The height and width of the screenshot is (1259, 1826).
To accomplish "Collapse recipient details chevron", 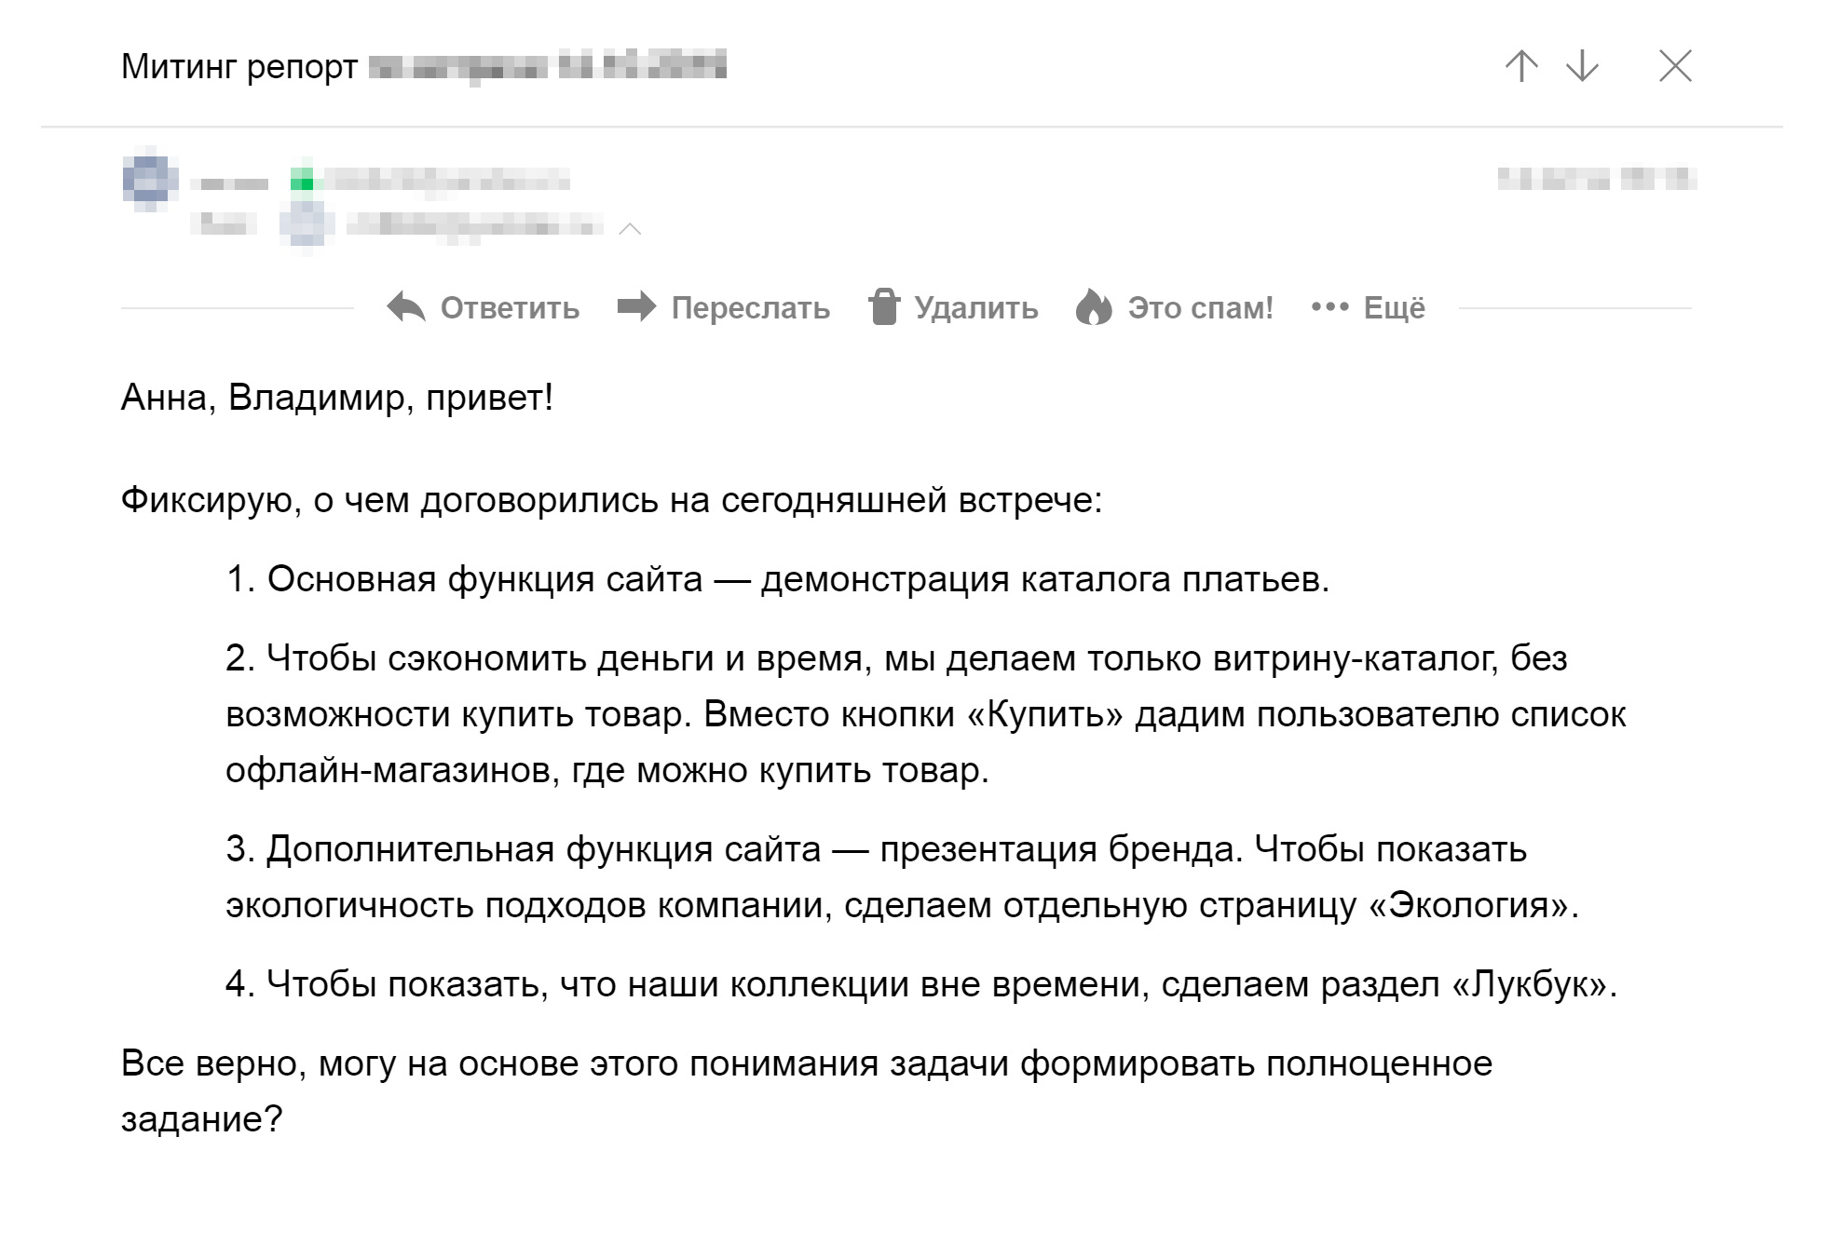I will click(630, 228).
